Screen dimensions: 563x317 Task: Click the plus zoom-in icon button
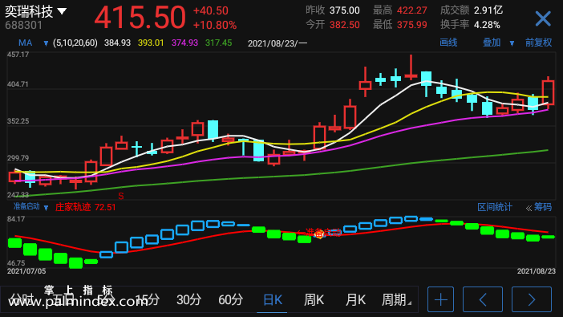(x=440, y=299)
